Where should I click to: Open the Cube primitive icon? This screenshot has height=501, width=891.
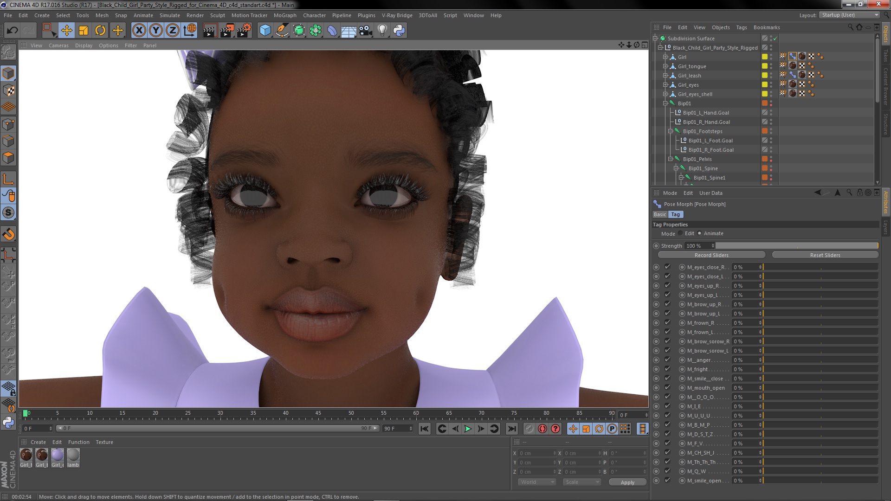click(x=265, y=31)
